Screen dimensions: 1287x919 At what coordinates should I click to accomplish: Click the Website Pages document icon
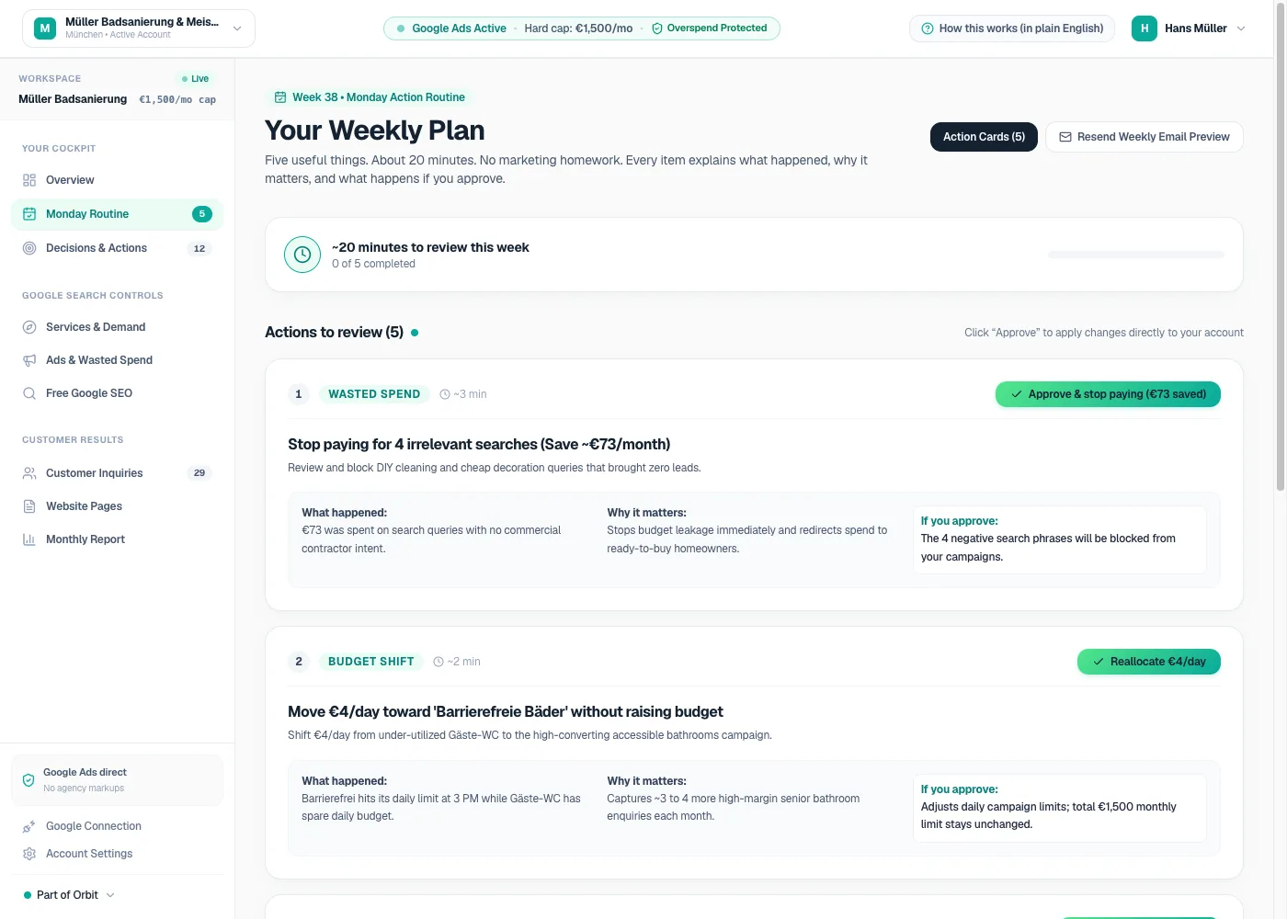[x=29, y=506]
